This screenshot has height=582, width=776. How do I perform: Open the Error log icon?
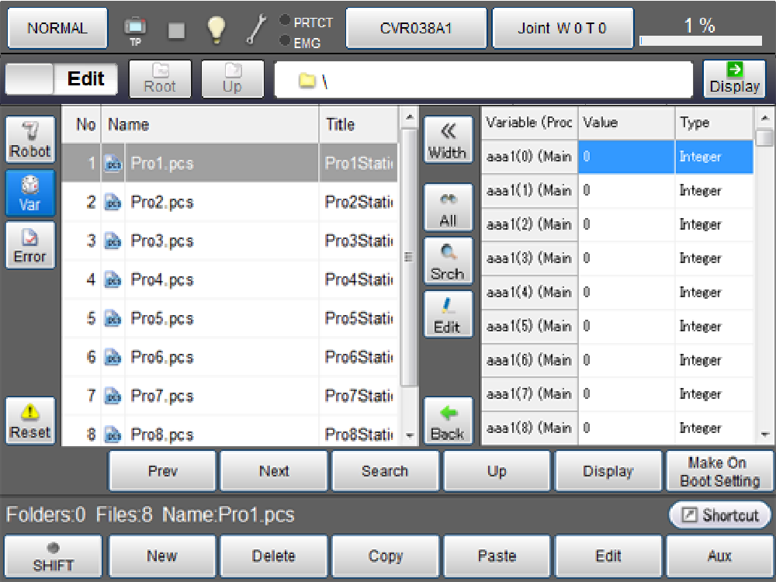pyautogui.click(x=30, y=245)
